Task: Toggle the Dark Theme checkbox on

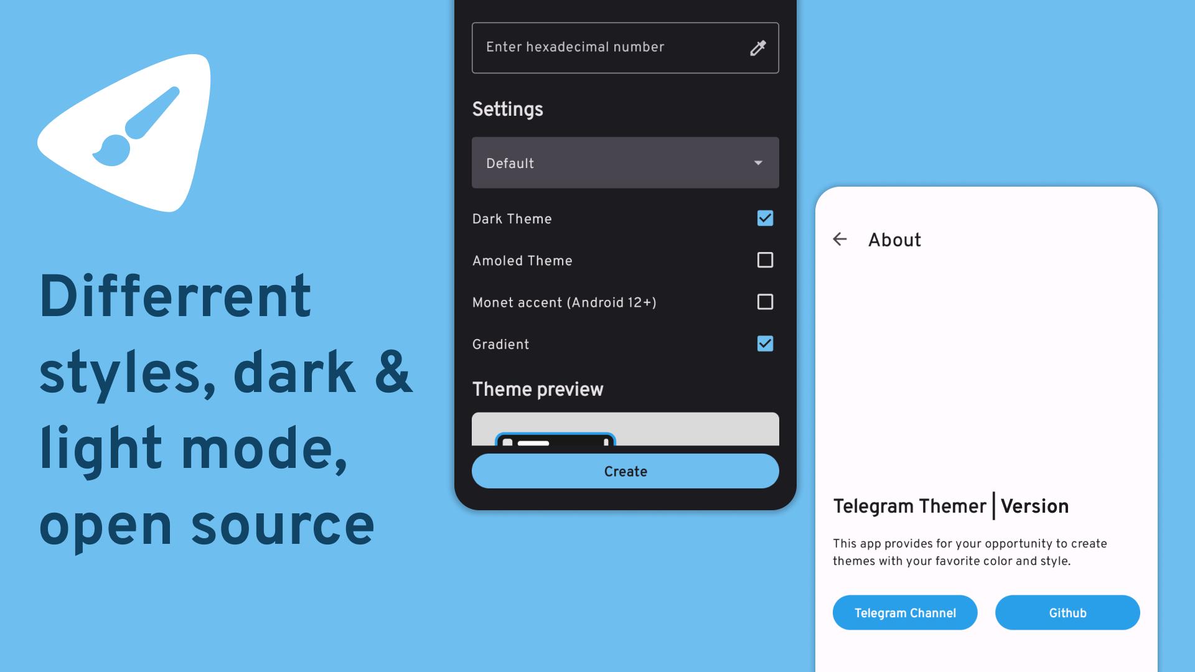Action: (x=764, y=217)
